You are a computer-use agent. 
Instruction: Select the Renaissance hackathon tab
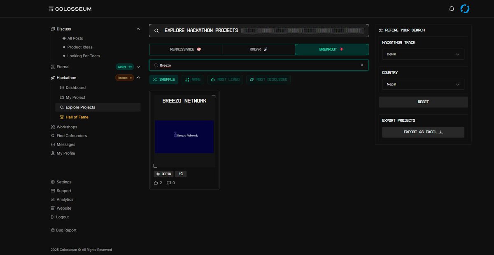tap(186, 49)
